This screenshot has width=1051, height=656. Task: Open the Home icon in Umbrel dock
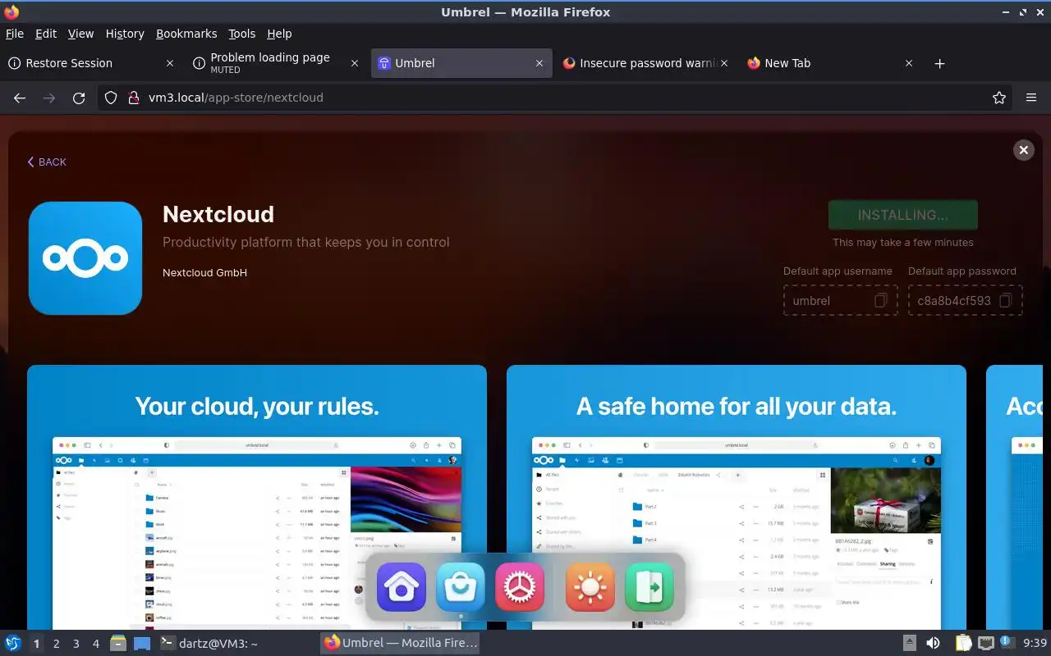tap(402, 587)
